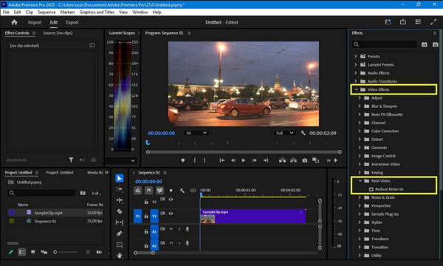Open the Lumetri Scopes bottom dropdown

click(x=121, y=160)
